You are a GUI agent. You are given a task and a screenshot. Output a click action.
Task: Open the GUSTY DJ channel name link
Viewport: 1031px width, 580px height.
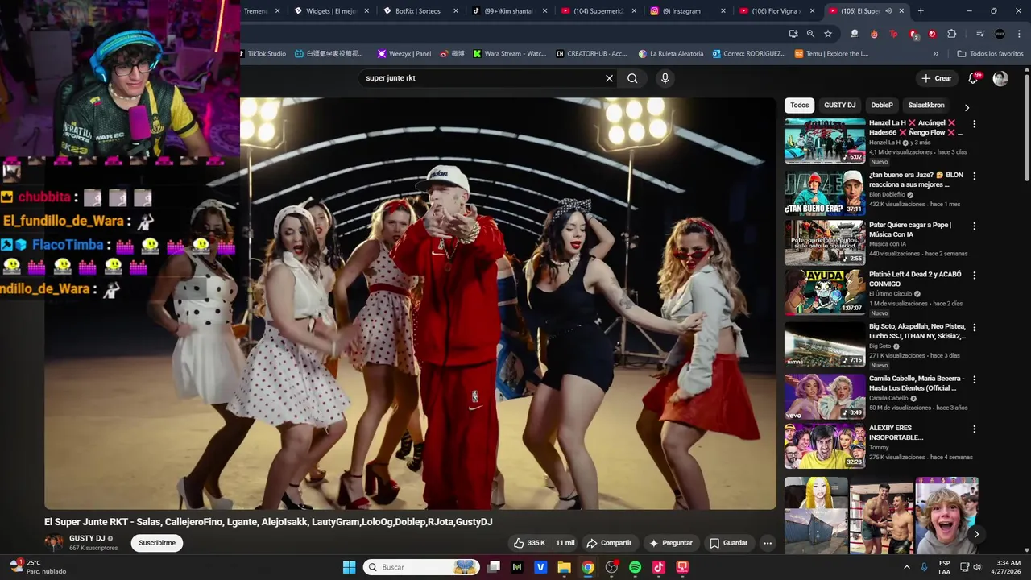[87, 538]
